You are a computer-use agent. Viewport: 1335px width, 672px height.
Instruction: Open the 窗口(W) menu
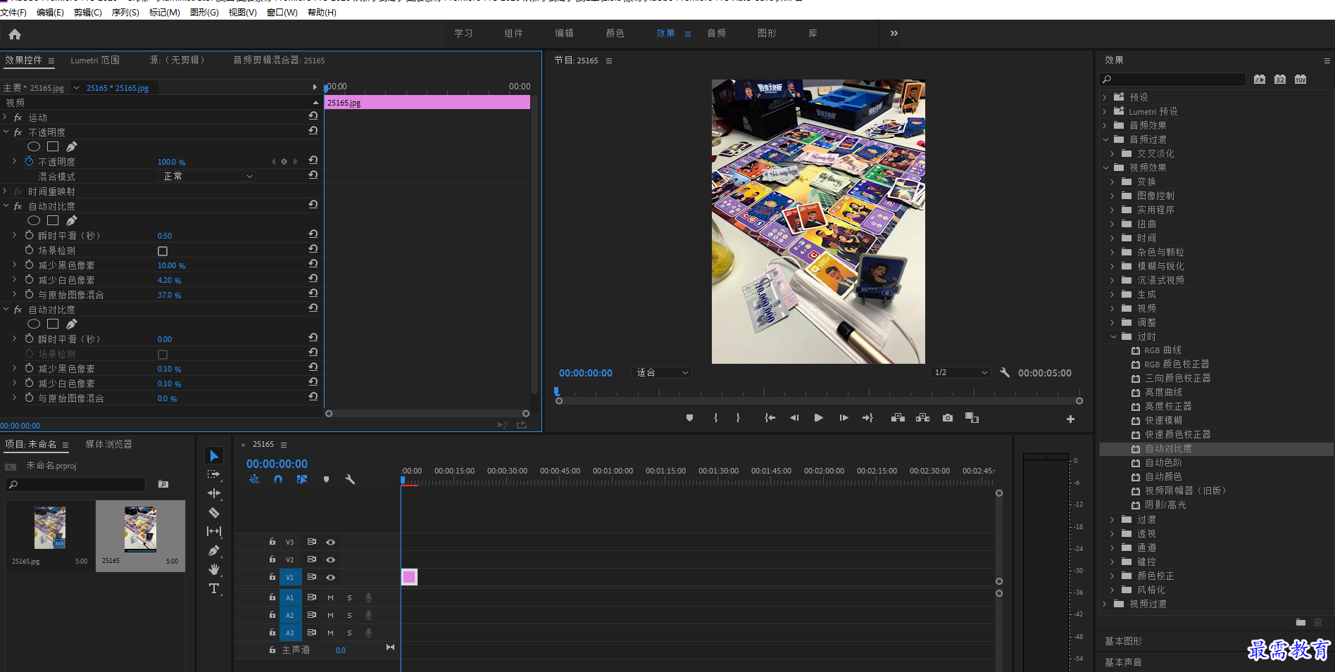(x=282, y=13)
